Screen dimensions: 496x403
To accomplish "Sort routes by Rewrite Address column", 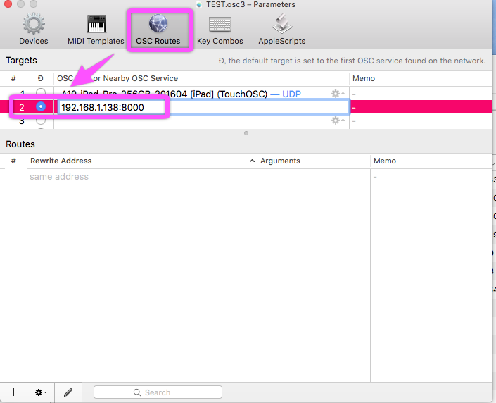I will pos(141,161).
